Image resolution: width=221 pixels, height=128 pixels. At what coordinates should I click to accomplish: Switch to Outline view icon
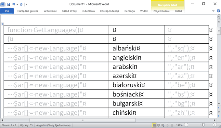[167, 125]
